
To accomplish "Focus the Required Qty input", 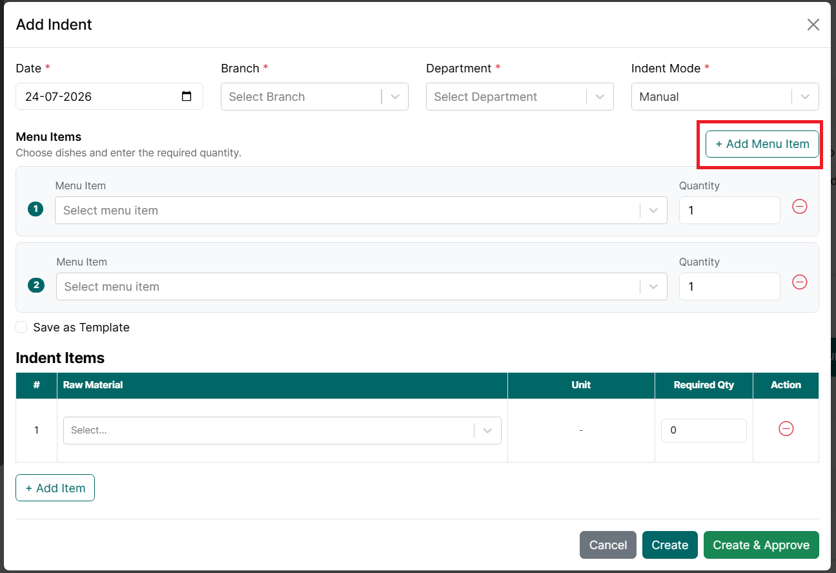I will (x=704, y=430).
